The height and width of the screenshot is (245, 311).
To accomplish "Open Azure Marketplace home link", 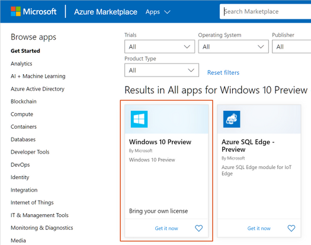I will pyautogui.click(x=105, y=12).
